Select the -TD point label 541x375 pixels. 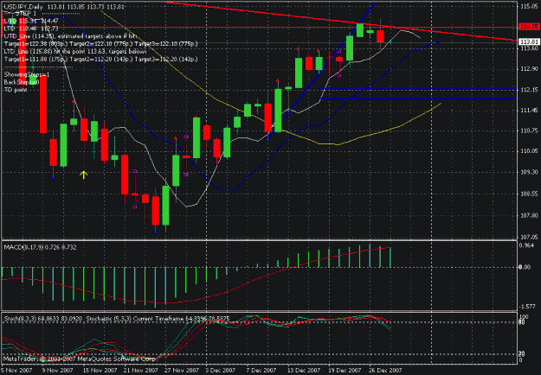click(x=16, y=90)
